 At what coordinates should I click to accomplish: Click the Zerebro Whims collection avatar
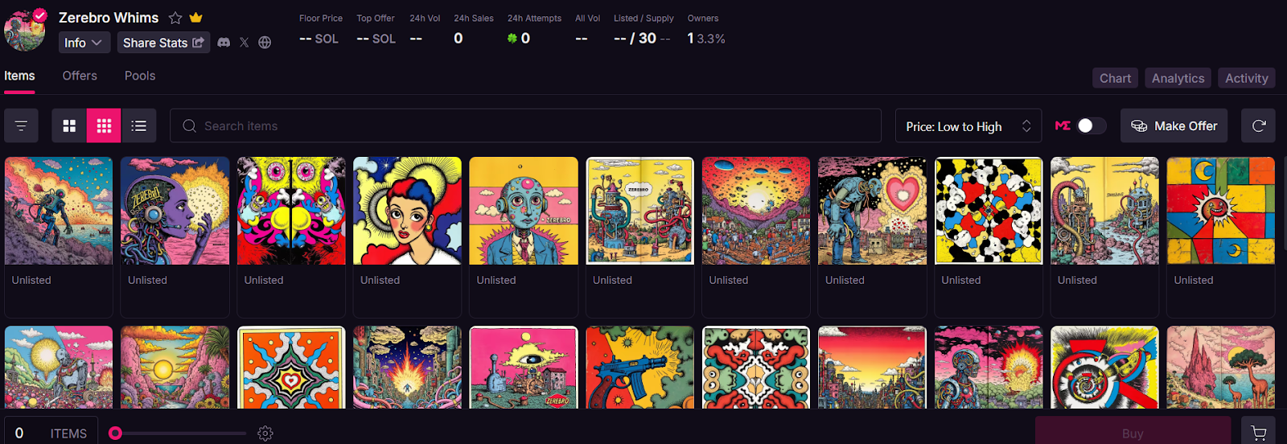[x=25, y=30]
